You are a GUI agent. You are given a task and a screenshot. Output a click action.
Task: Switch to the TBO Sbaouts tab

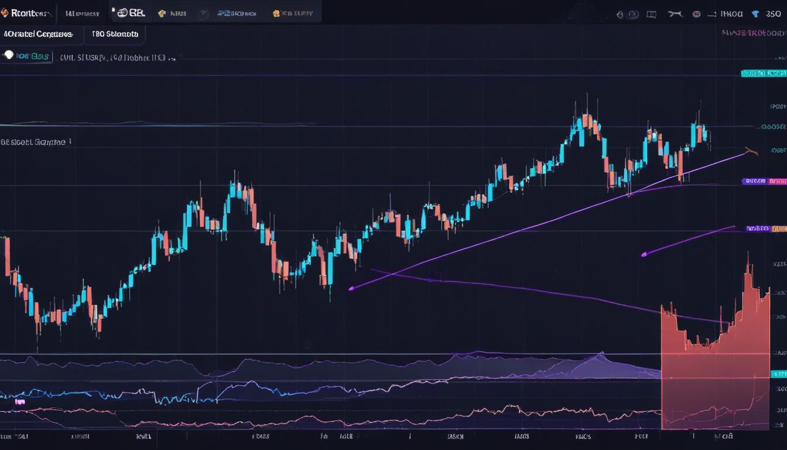115,34
